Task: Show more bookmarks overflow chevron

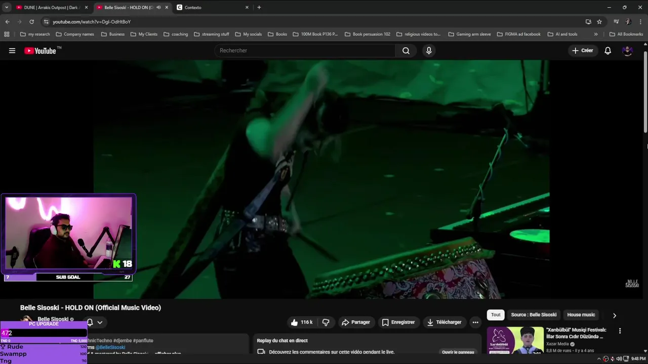Action: click(x=595, y=34)
